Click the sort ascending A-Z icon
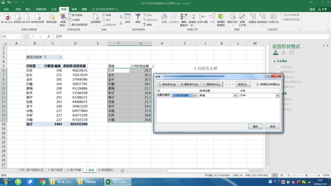 click(x=121, y=17)
